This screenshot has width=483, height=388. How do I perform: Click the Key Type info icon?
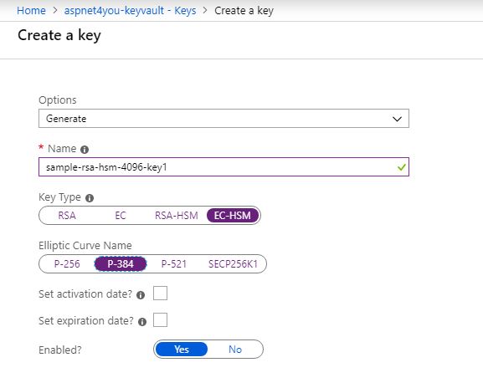pos(90,198)
